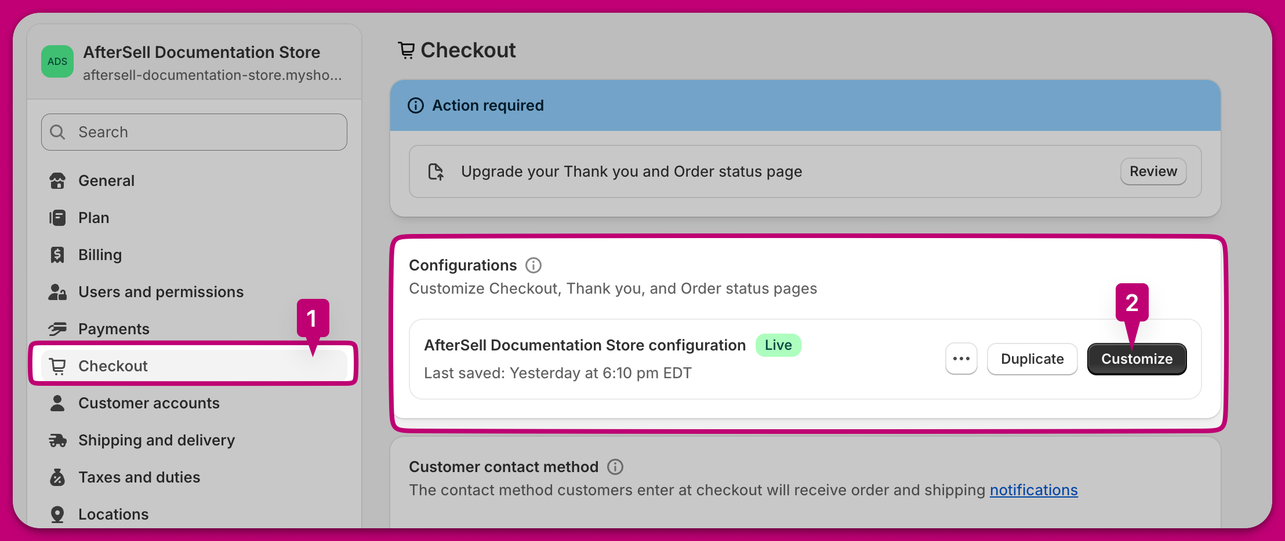Click the Duplicate button
Image resolution: width=1285 pixels, height=541 pixels.
pyautogui.click(x=1032, y=359)
